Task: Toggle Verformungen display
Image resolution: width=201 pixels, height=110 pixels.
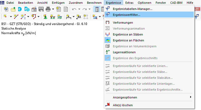Action: coord(149,23)
